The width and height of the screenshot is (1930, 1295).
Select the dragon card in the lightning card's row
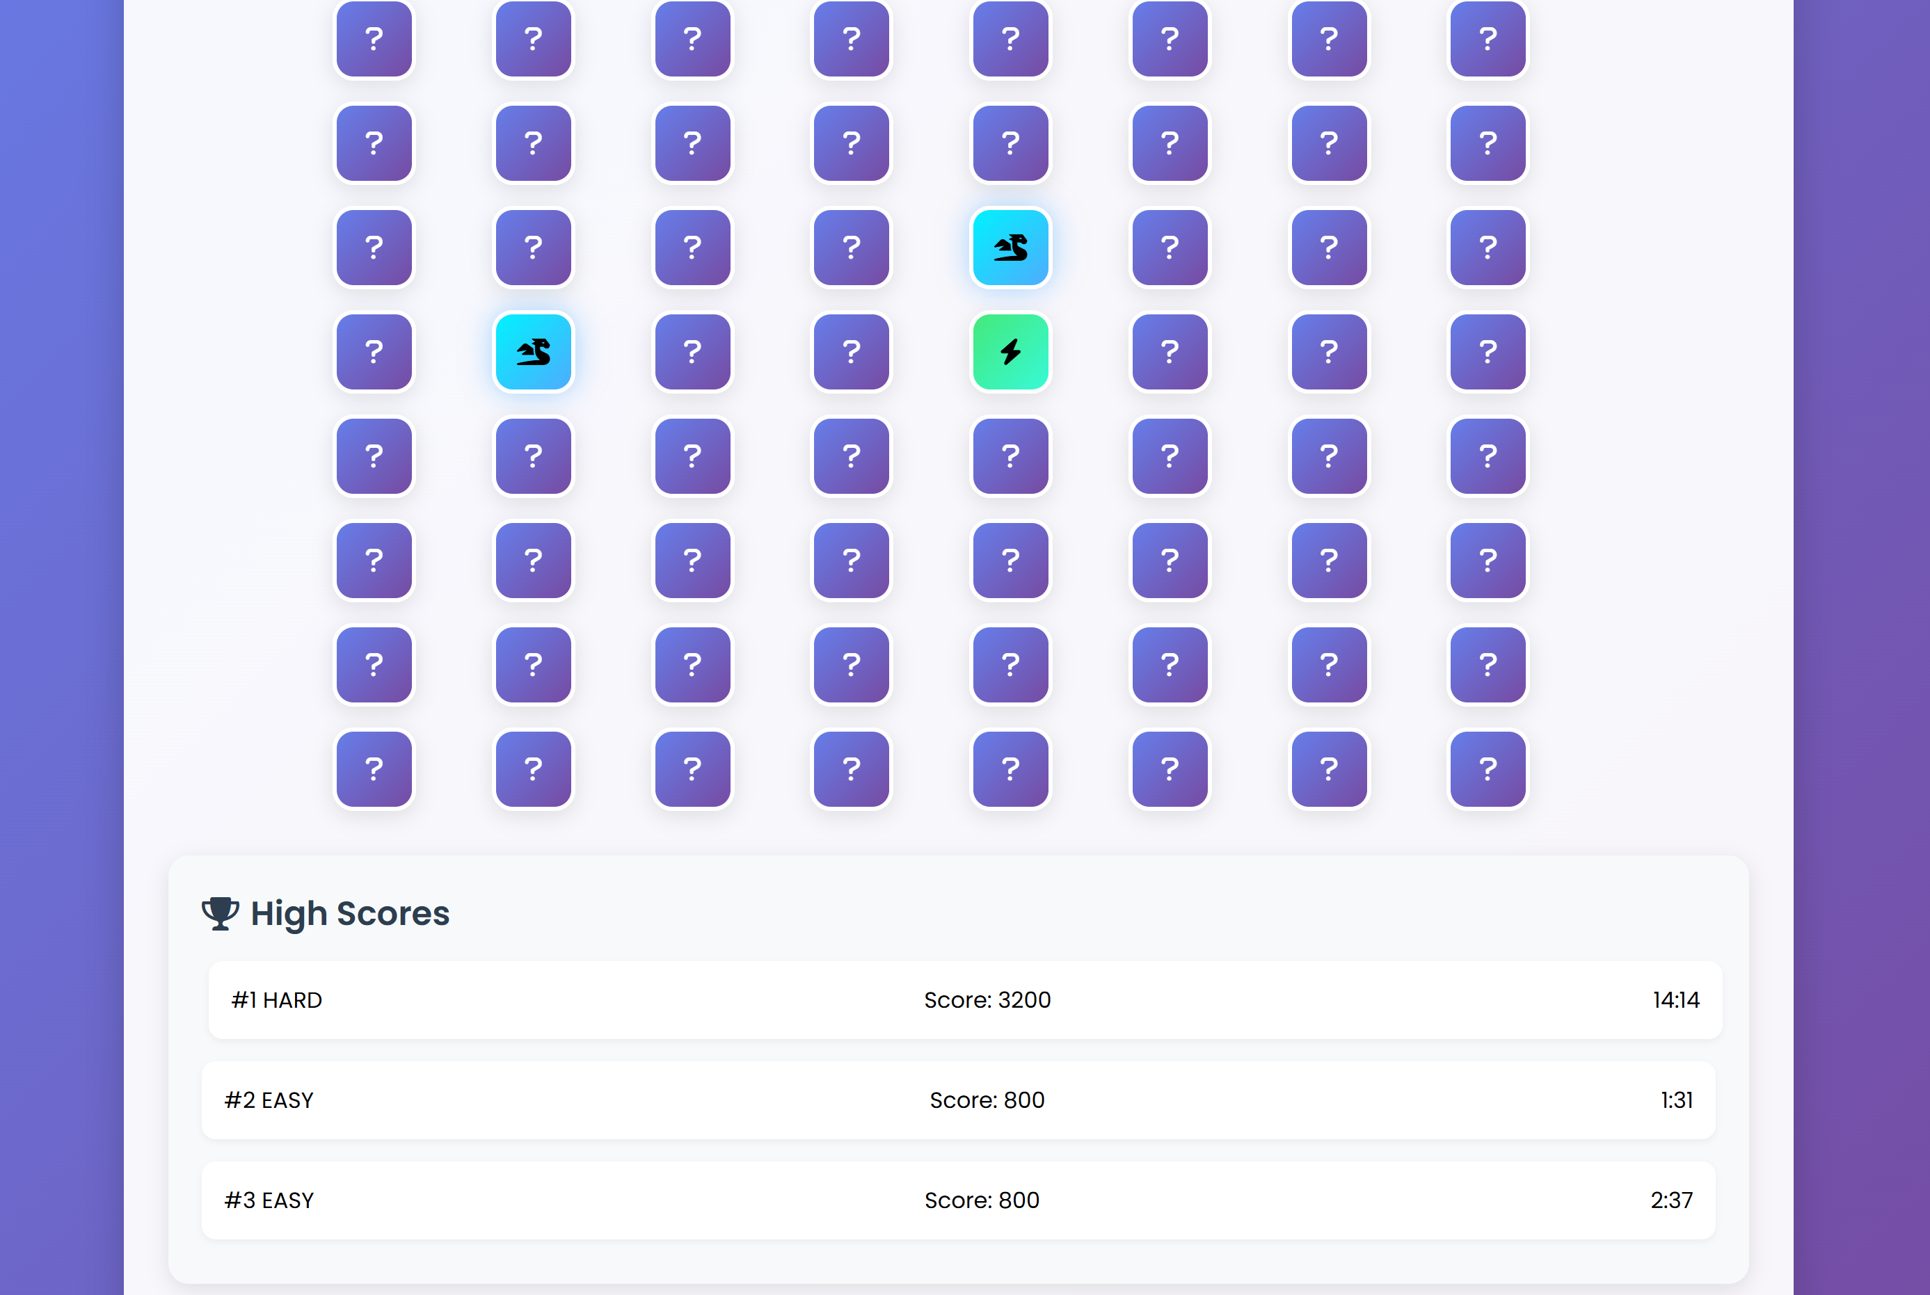(x=533, y=352)
